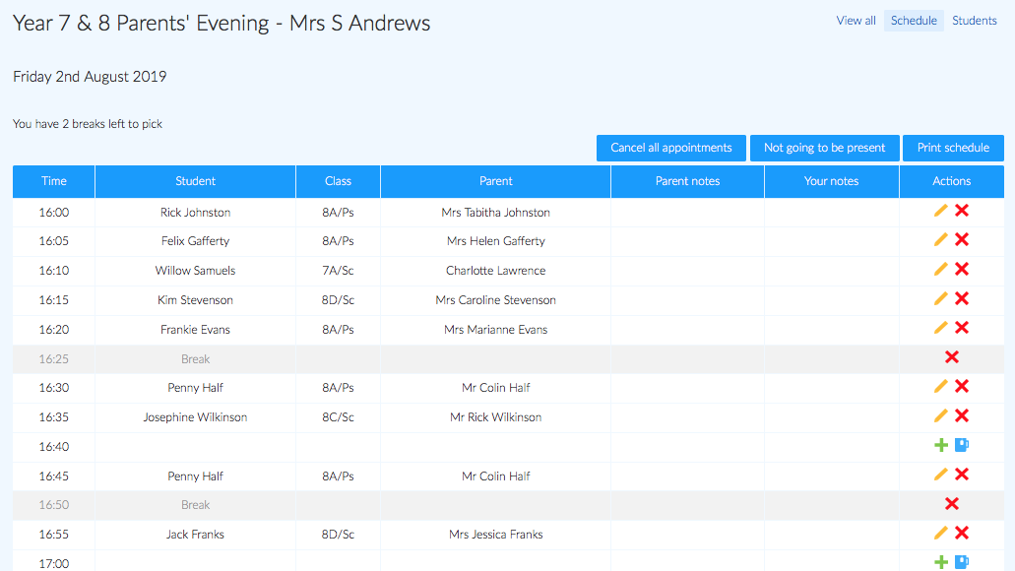Click Not going to be present button

click(824, 148)
